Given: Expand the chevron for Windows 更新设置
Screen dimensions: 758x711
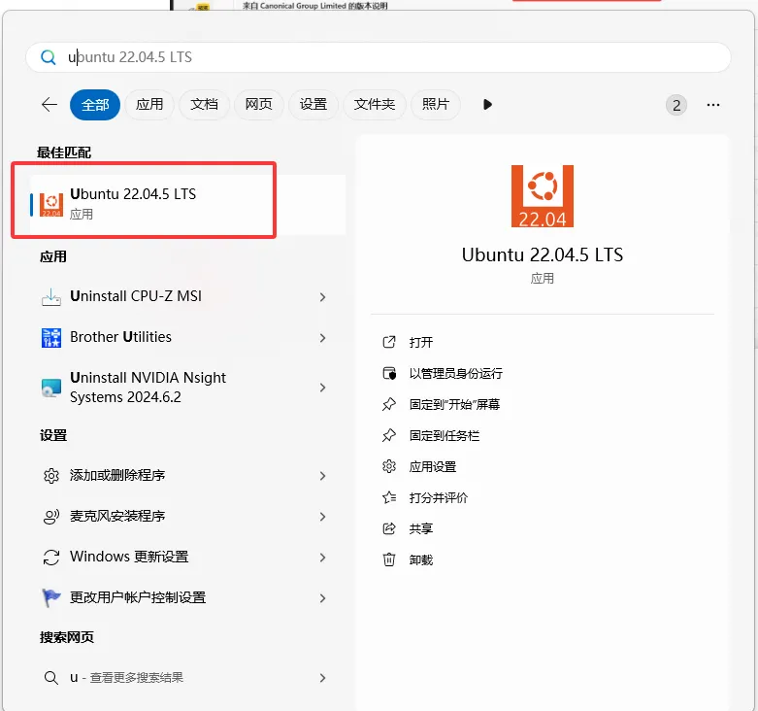Looking at the screenshot, I should point(322,558).
